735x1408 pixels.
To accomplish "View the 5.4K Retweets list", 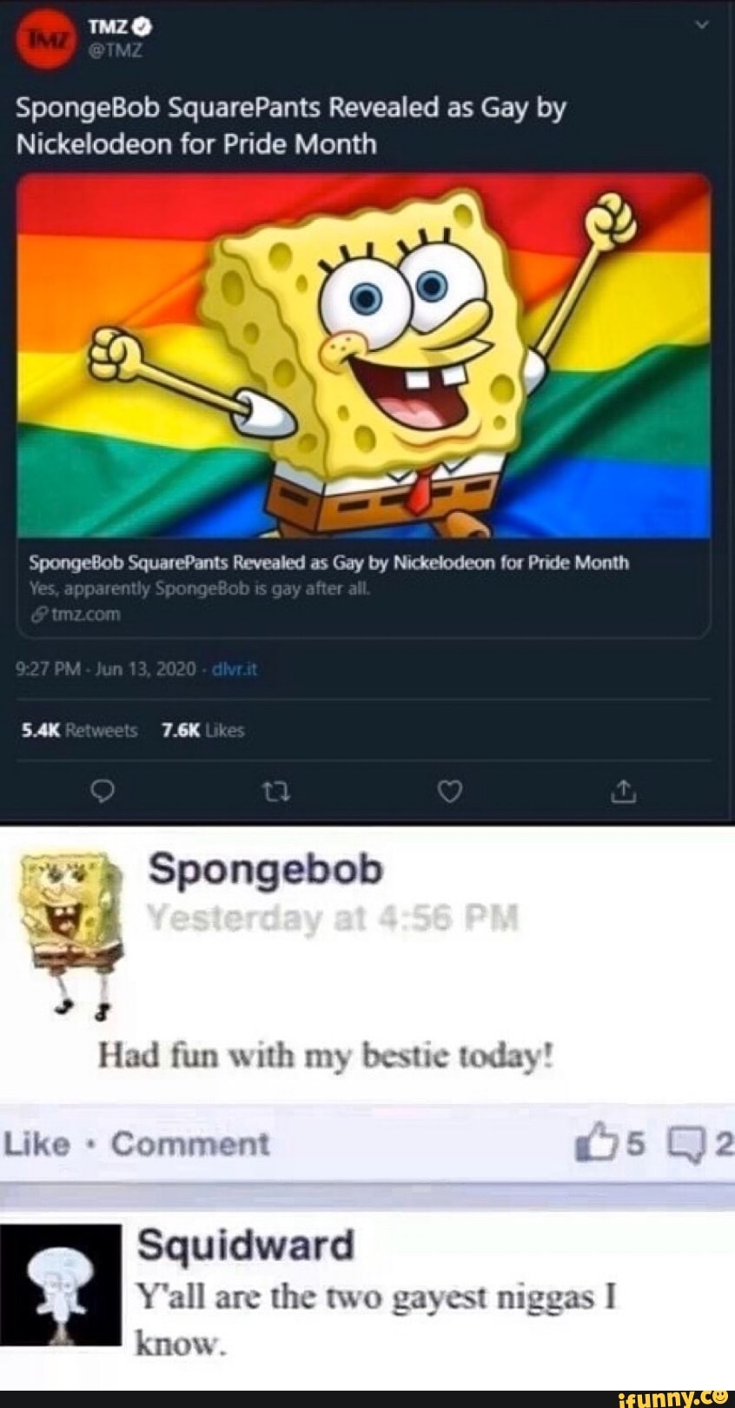I will click(x=79, y=731).
